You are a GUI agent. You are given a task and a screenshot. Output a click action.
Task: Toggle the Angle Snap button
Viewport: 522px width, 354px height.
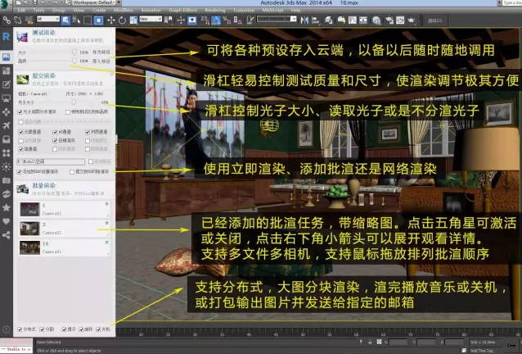tap(216, 20)
